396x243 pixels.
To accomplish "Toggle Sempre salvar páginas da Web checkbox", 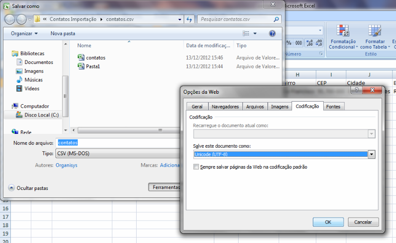I will click(196, 167).
